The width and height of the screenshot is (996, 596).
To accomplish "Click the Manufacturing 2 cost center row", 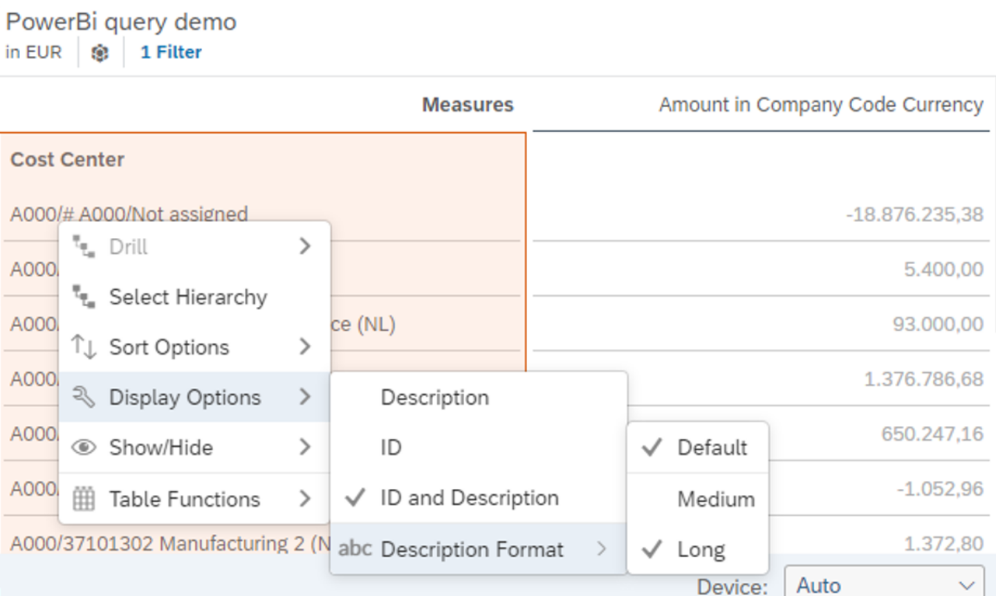I will click(170, 543).
